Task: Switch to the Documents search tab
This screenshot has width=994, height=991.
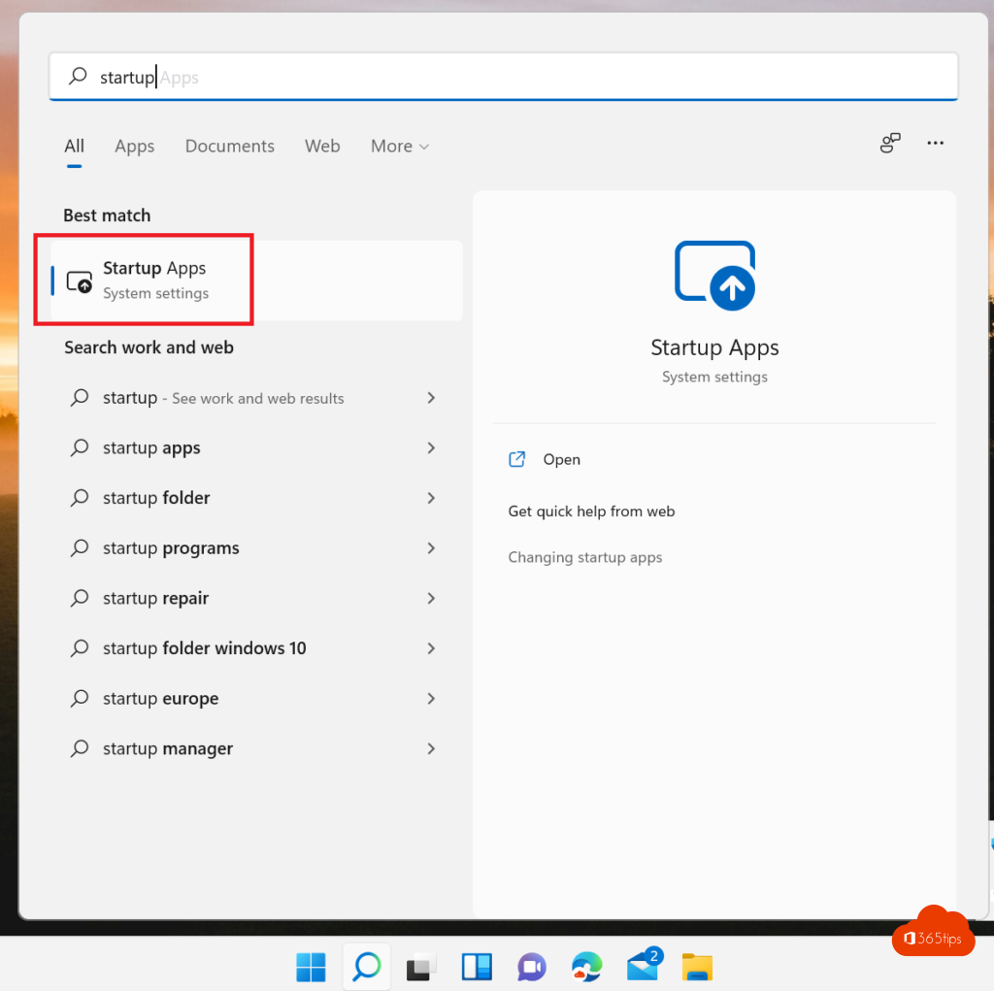Action: (229, 147)
